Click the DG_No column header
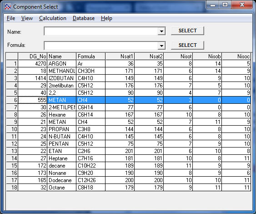 point(32,56)
